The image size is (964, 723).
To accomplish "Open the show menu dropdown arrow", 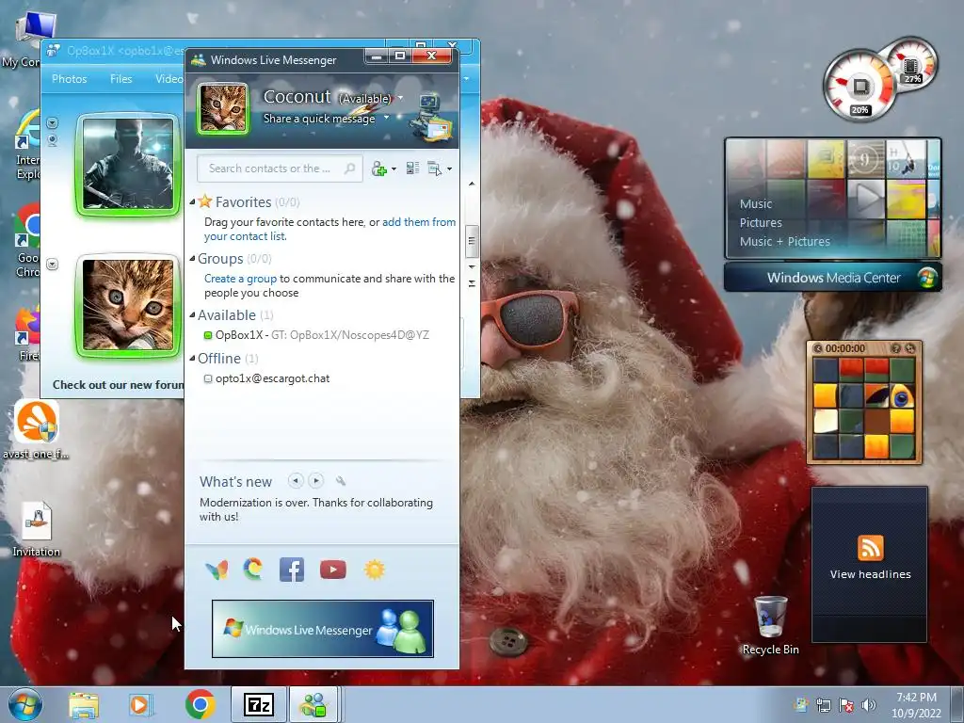I will [x=449, y=169].
